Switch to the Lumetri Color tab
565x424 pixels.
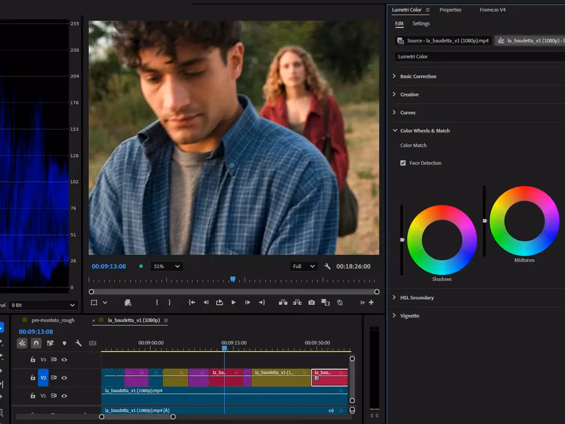pyautogui.click(x=407, y=10)
